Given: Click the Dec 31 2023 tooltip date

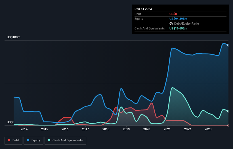Looking at the screenshot, I should [x=143, y=9].
